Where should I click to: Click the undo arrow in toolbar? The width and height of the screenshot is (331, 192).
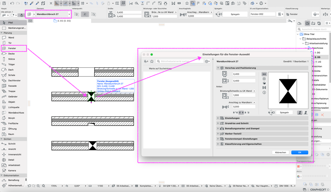click(x=12, y=3)
